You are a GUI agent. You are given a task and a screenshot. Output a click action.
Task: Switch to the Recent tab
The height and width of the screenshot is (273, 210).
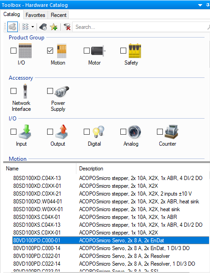coord(59,15)
